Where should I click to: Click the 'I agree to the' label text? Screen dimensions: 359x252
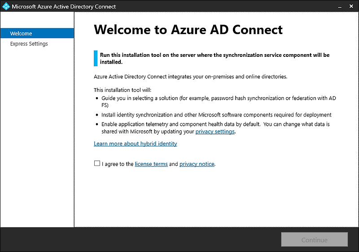click(118, 164)
